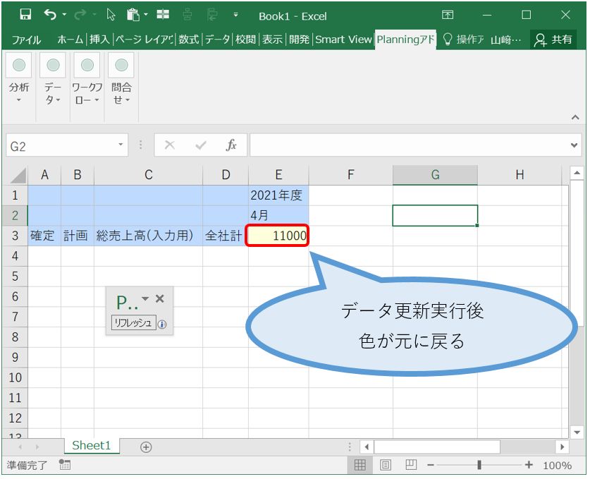Click the insert function fx icon
590x479 pixels.
coord(231,145)
